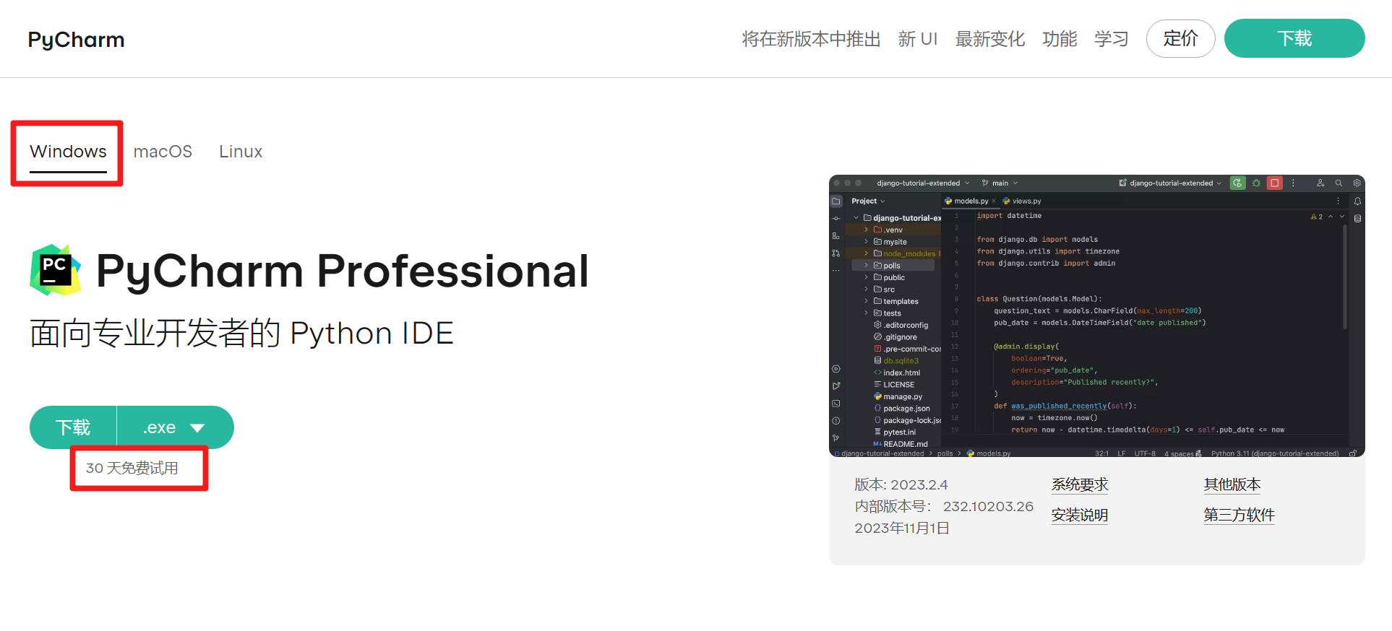The width and height of the screenshot is (1392, 631).
Task: Select the Windows tab
Action: point(68,152)
